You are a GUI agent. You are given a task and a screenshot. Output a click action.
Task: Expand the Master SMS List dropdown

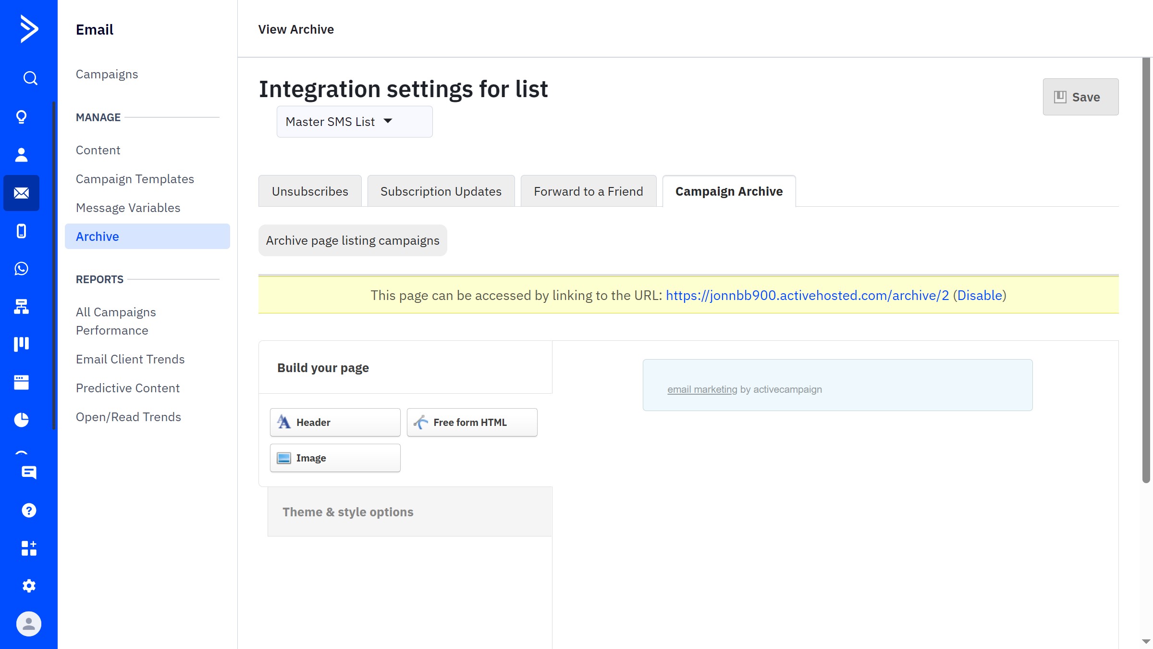pos(354,122)
